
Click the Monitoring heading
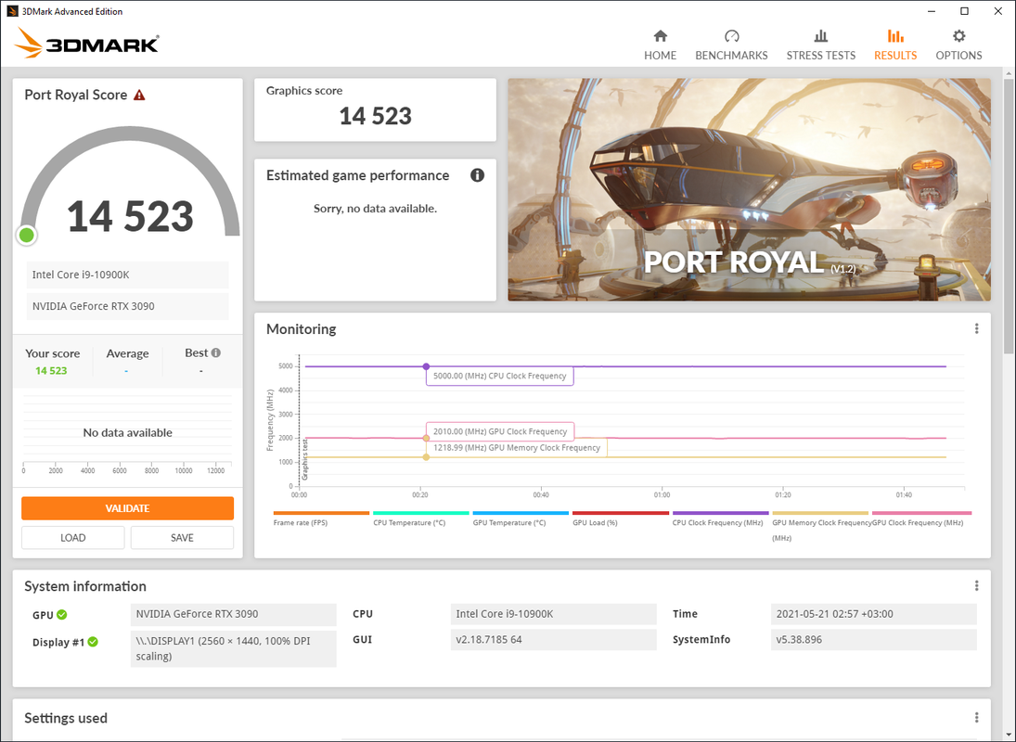point(301,329)
